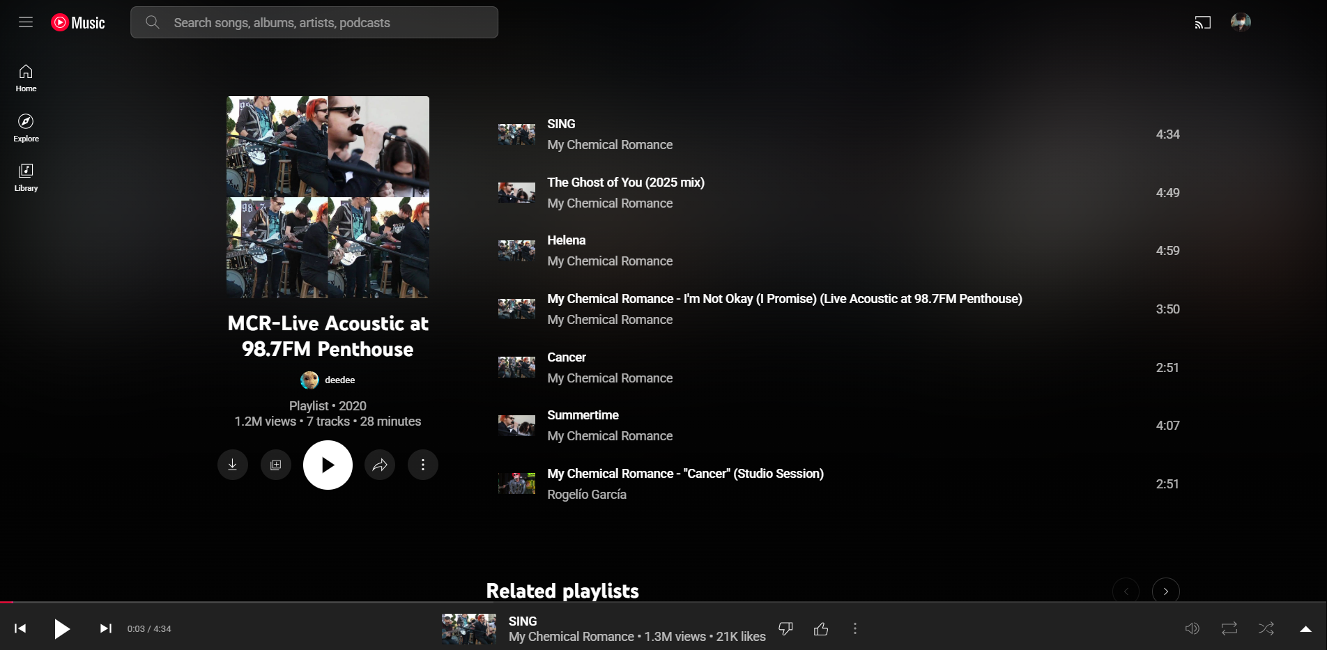Open the hamburger guide menu
This screenshot has width=1327, height=650.
26,22
